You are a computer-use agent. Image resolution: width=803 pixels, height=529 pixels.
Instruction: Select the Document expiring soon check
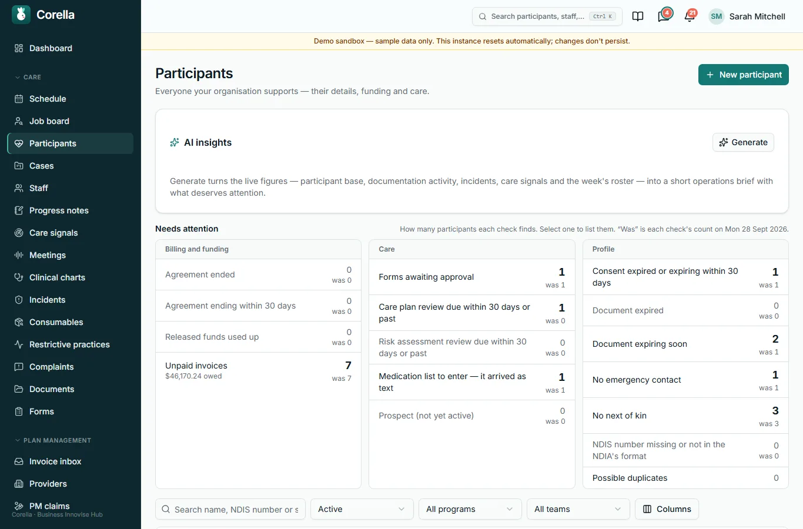point(685,344)
